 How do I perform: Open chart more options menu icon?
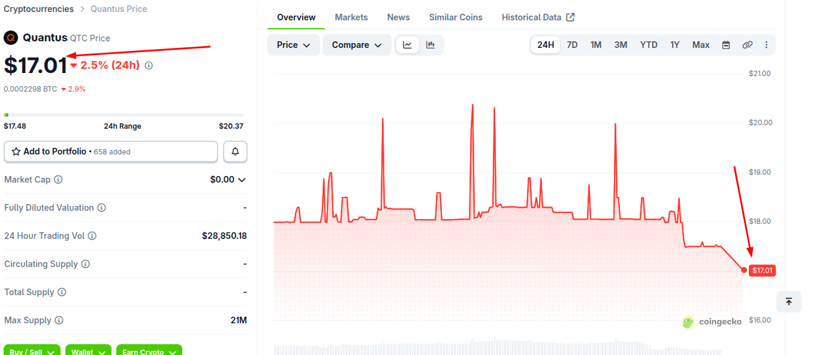pyautogui.click(x=766, y=45)
